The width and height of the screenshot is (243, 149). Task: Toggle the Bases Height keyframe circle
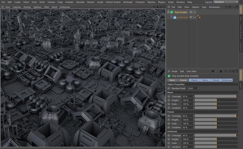coord(169,100)
